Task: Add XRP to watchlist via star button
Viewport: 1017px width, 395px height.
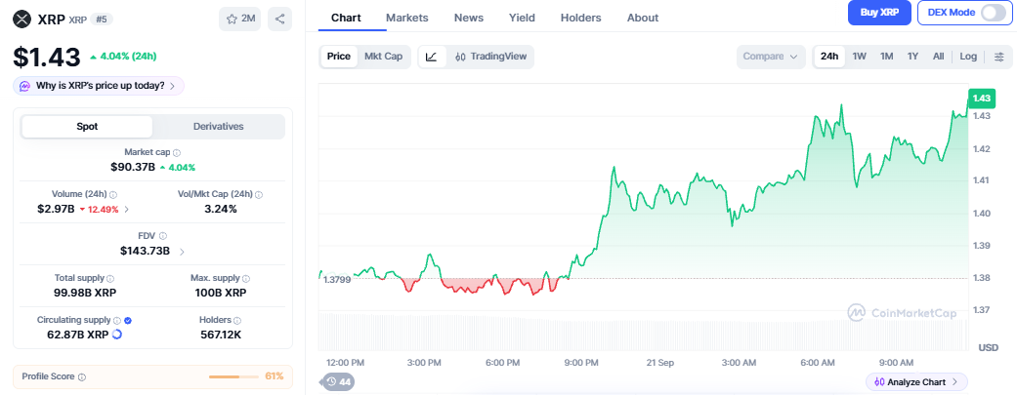Action: click(x=240, y=19)
